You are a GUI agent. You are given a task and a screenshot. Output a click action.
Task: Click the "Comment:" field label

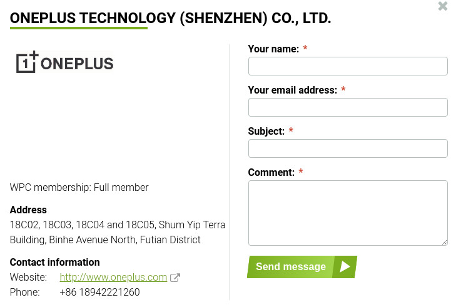pos(271,173)
